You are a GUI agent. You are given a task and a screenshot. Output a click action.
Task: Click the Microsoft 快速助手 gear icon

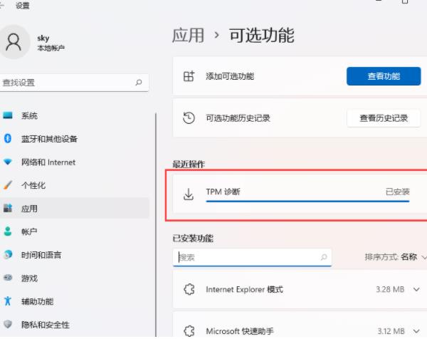189,331
